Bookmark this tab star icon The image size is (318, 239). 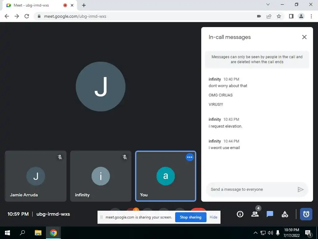click(279, 16)
